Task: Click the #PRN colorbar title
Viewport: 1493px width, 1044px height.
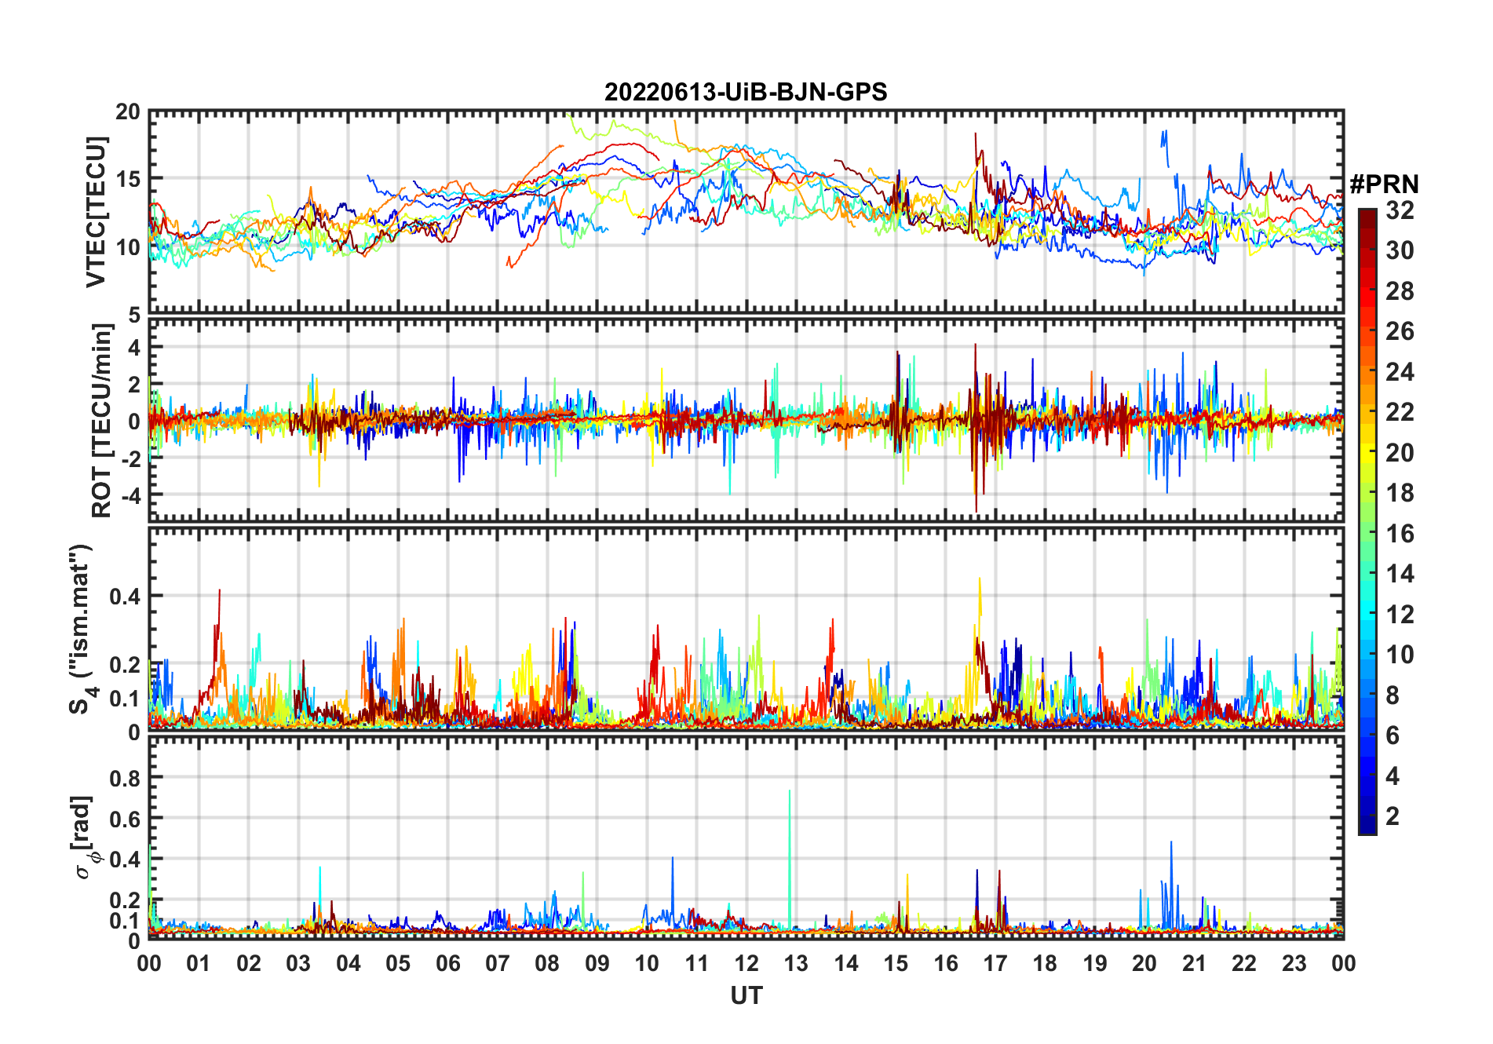Action: [1384, 184]
